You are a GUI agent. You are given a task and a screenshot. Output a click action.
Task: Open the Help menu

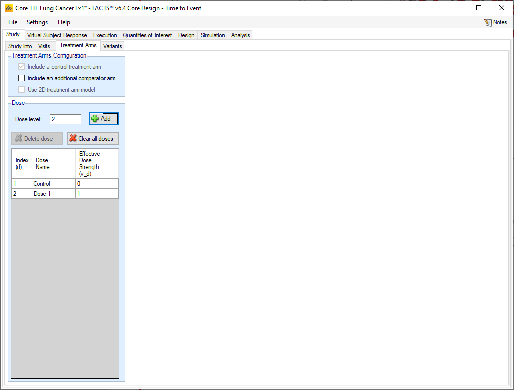64,22
